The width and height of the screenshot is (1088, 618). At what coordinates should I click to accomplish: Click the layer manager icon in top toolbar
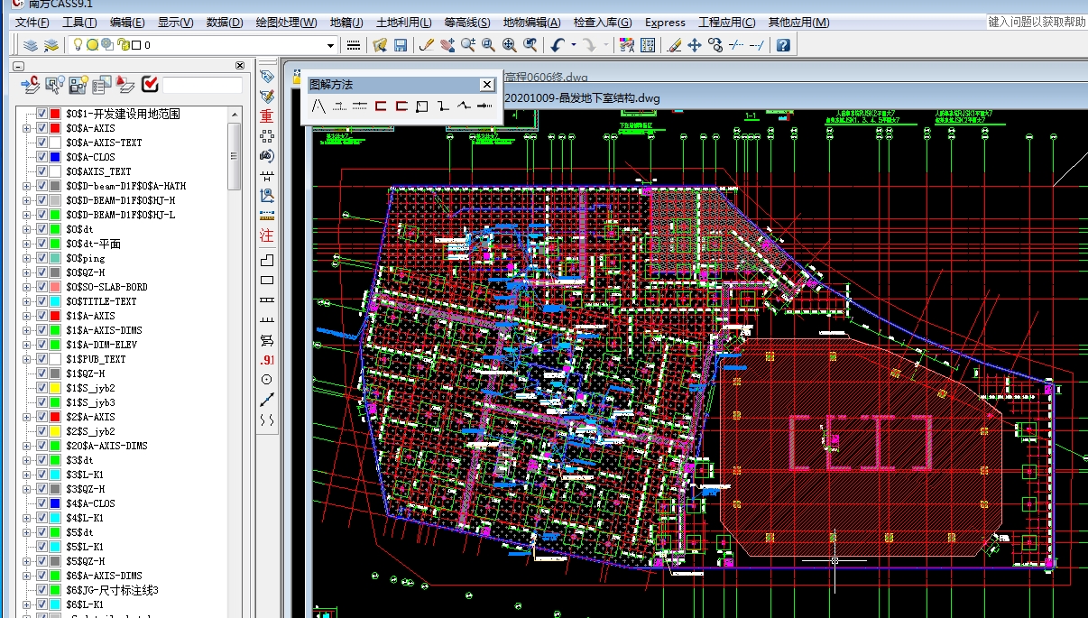pyautogui.click(x=31, y=45)
